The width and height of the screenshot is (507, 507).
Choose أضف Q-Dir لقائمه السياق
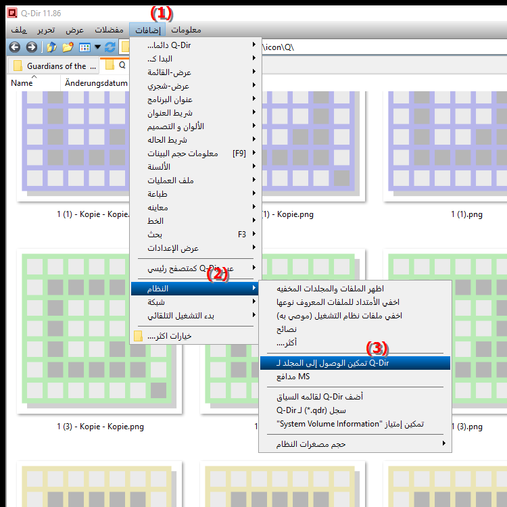click(355, 396)
